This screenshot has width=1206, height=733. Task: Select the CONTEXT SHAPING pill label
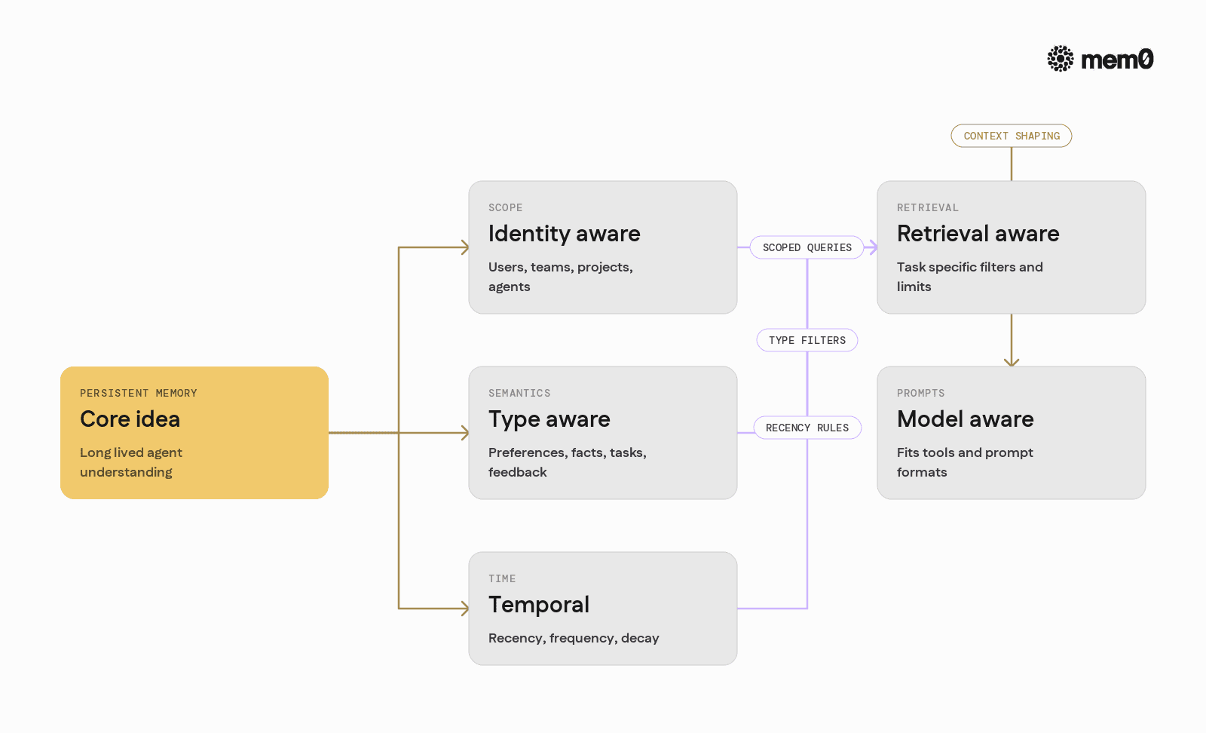tap(1012, 136)
